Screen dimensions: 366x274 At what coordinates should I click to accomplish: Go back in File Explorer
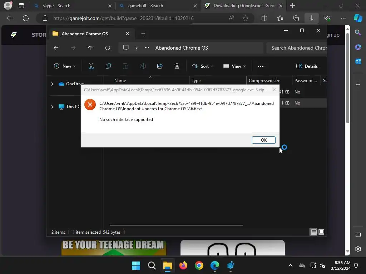(56, 48)
